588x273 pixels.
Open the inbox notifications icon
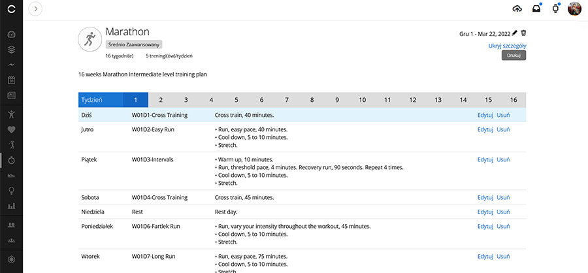[x=536, y=8]
